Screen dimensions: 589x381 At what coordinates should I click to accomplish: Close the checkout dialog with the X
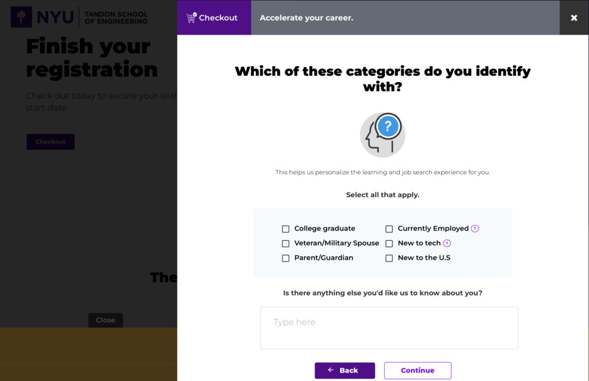click(573, 18)
